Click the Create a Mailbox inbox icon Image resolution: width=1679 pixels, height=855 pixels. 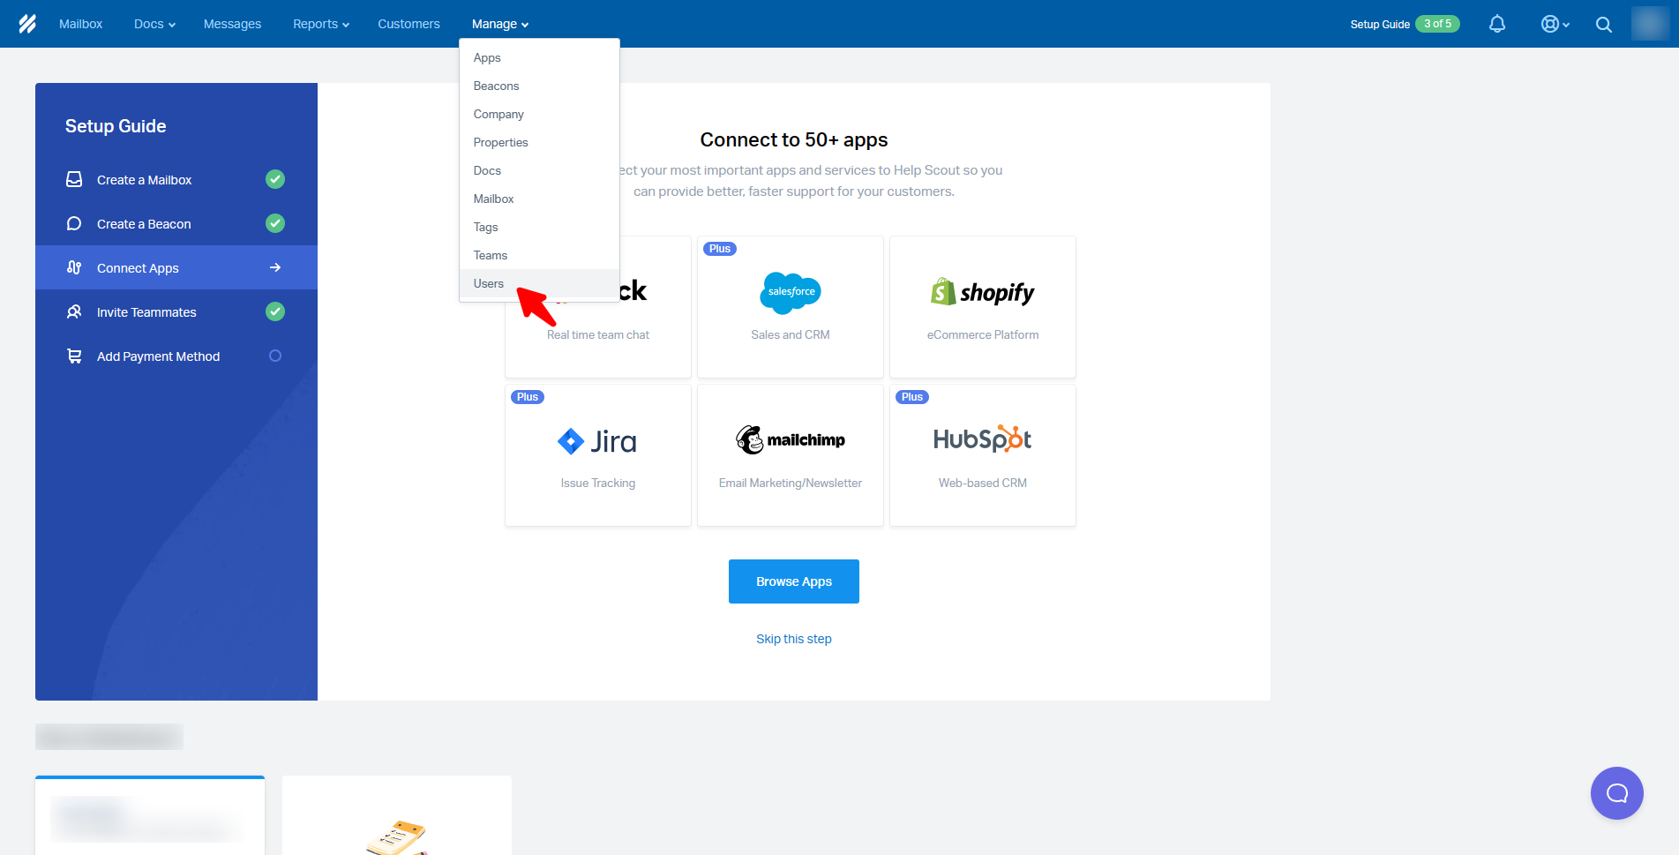point(74,179)
